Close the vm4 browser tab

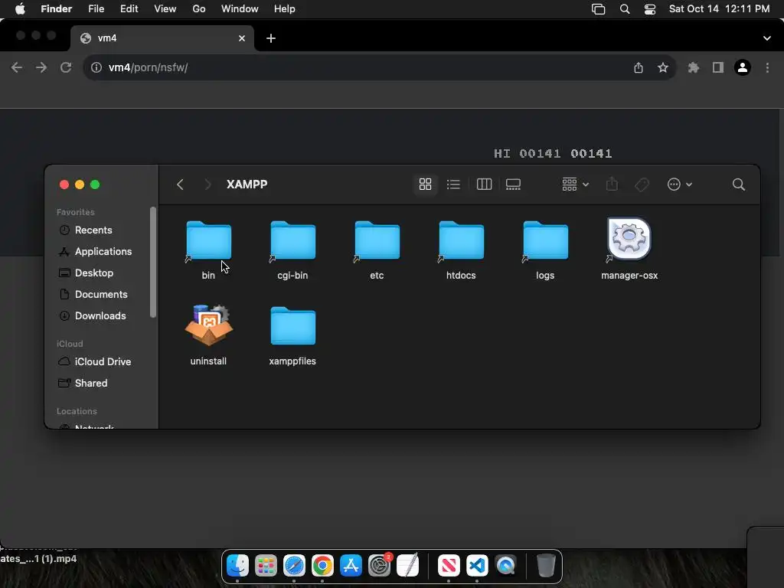(x=242, y=38)
